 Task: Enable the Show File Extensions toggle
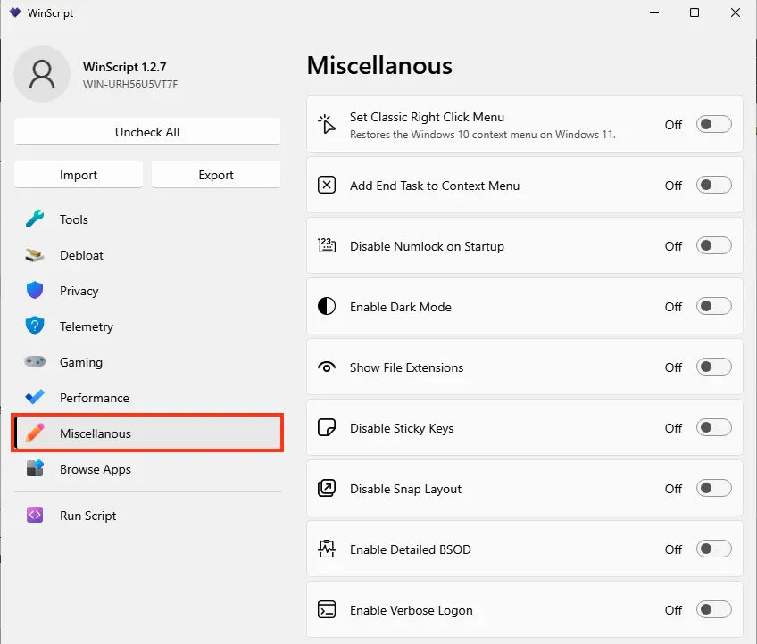[x=713, y=367]
